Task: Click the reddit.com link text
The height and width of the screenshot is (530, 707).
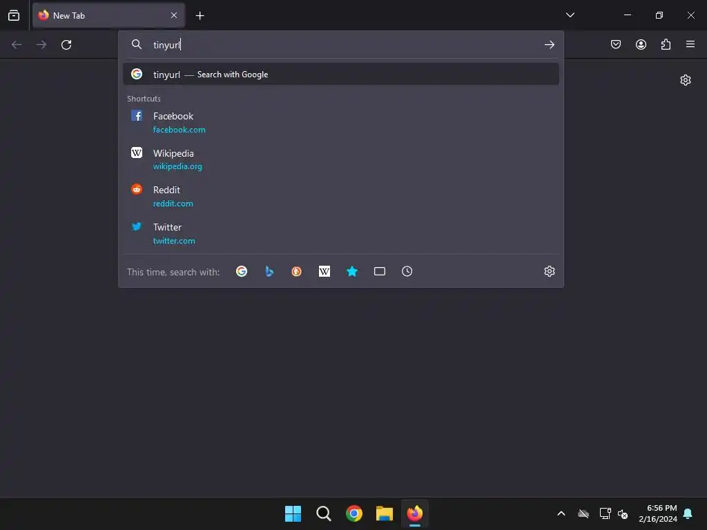Action: click(x=173, y=204)
